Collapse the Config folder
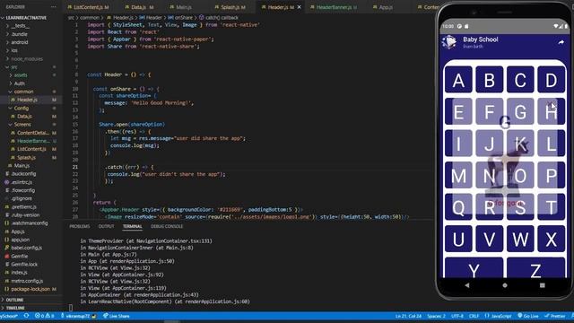The width and height of the screenshot is (574, 323). pyautogui.click(x=22, y=108)
